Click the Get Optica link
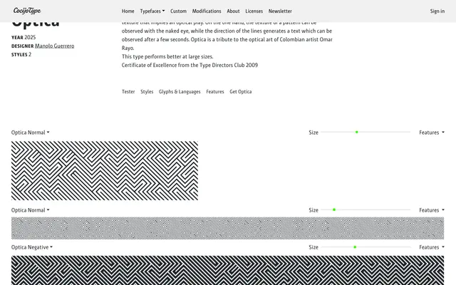This screenshot has width=456, height=285. coord(241,92)
